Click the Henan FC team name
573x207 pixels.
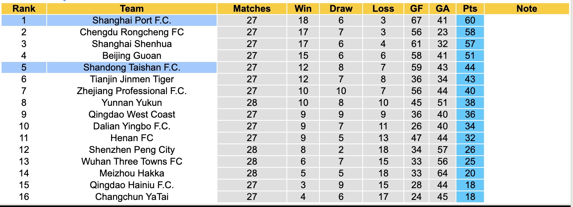coord(131,138)
